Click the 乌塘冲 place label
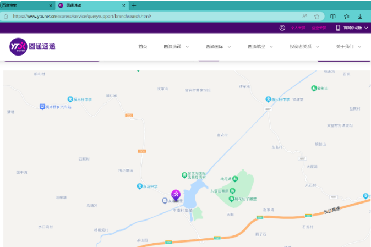Viewport: 371px width, 247px height. click(92, 205)
